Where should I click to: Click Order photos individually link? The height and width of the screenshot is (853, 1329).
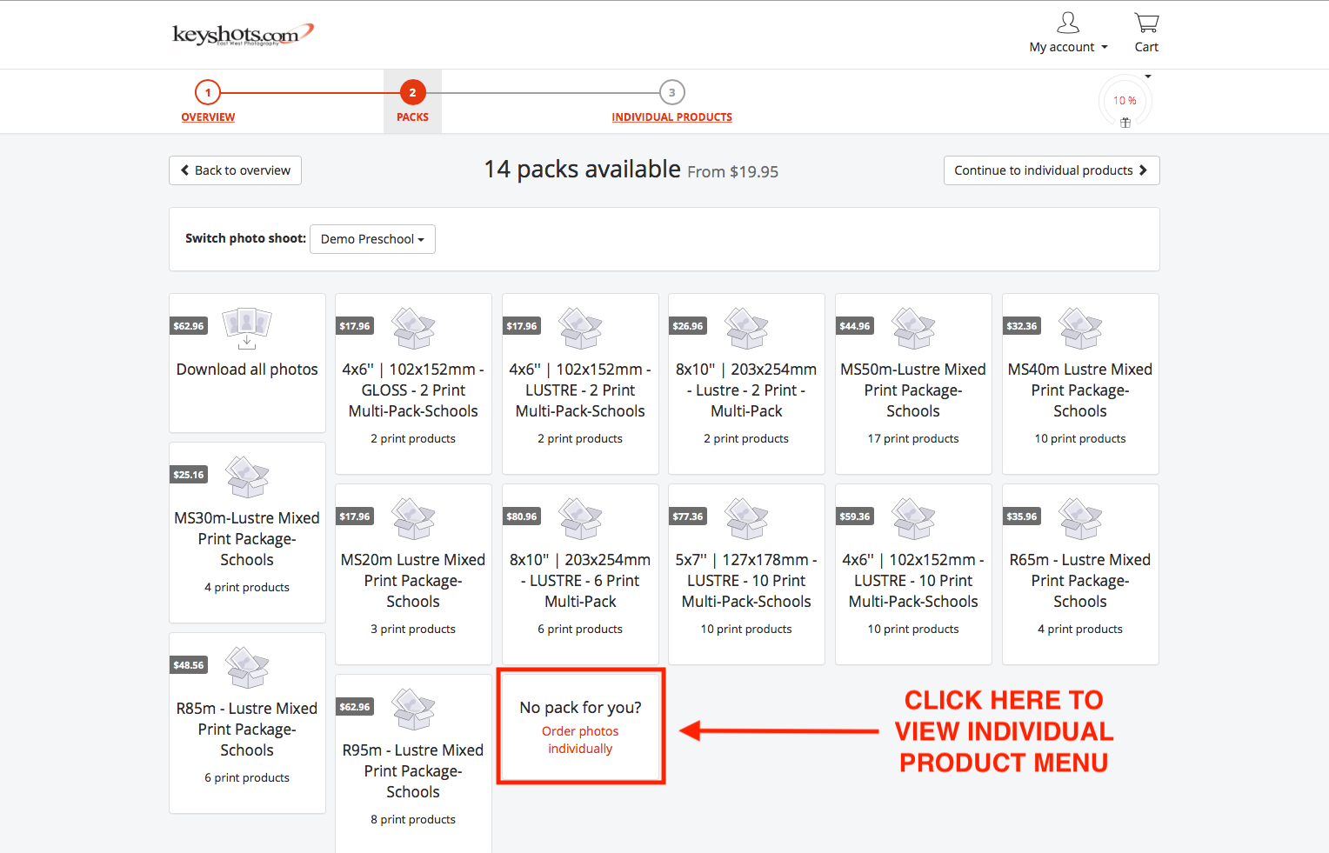tap(580, 740)
